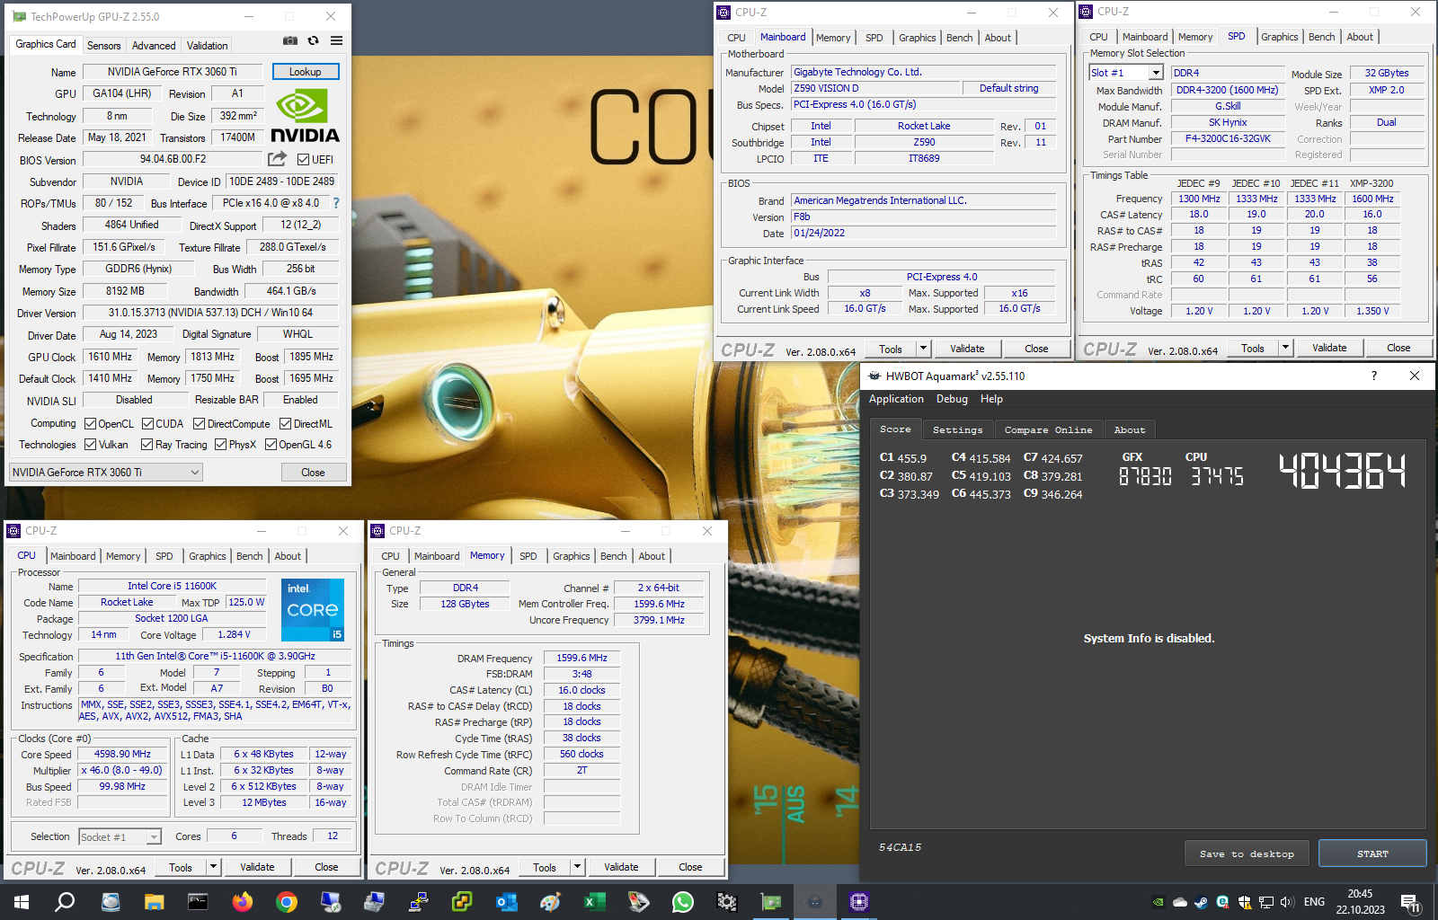Expand Tools dropdown arrow in CPU-Z CPU window
Screen dimensions: 1438x920
click(213, 867)
